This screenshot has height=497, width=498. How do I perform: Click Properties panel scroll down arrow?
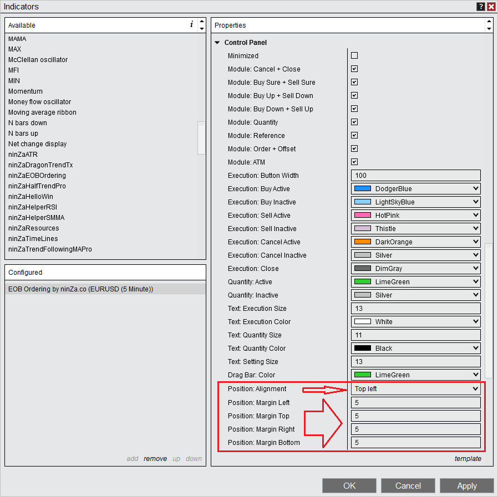tap(489, 29)
